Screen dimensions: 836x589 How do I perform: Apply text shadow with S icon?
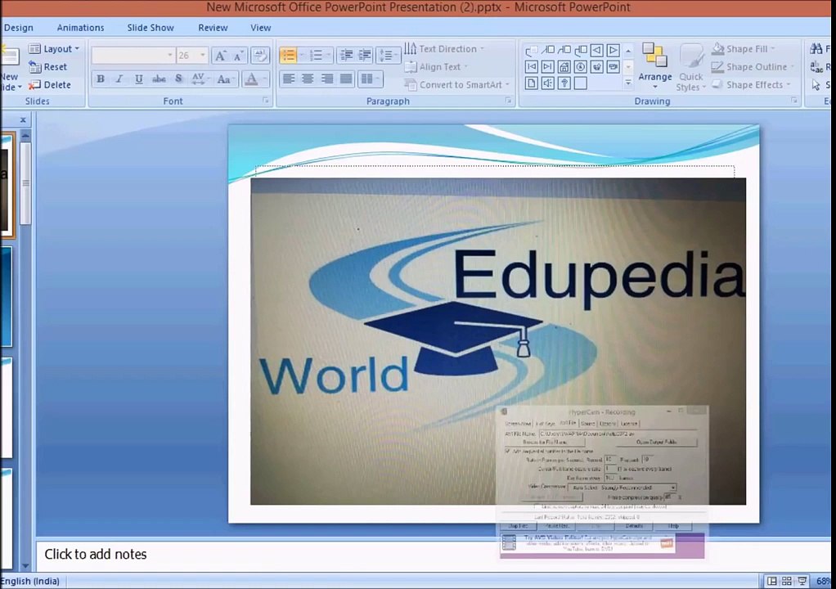[x=178, y=79]
